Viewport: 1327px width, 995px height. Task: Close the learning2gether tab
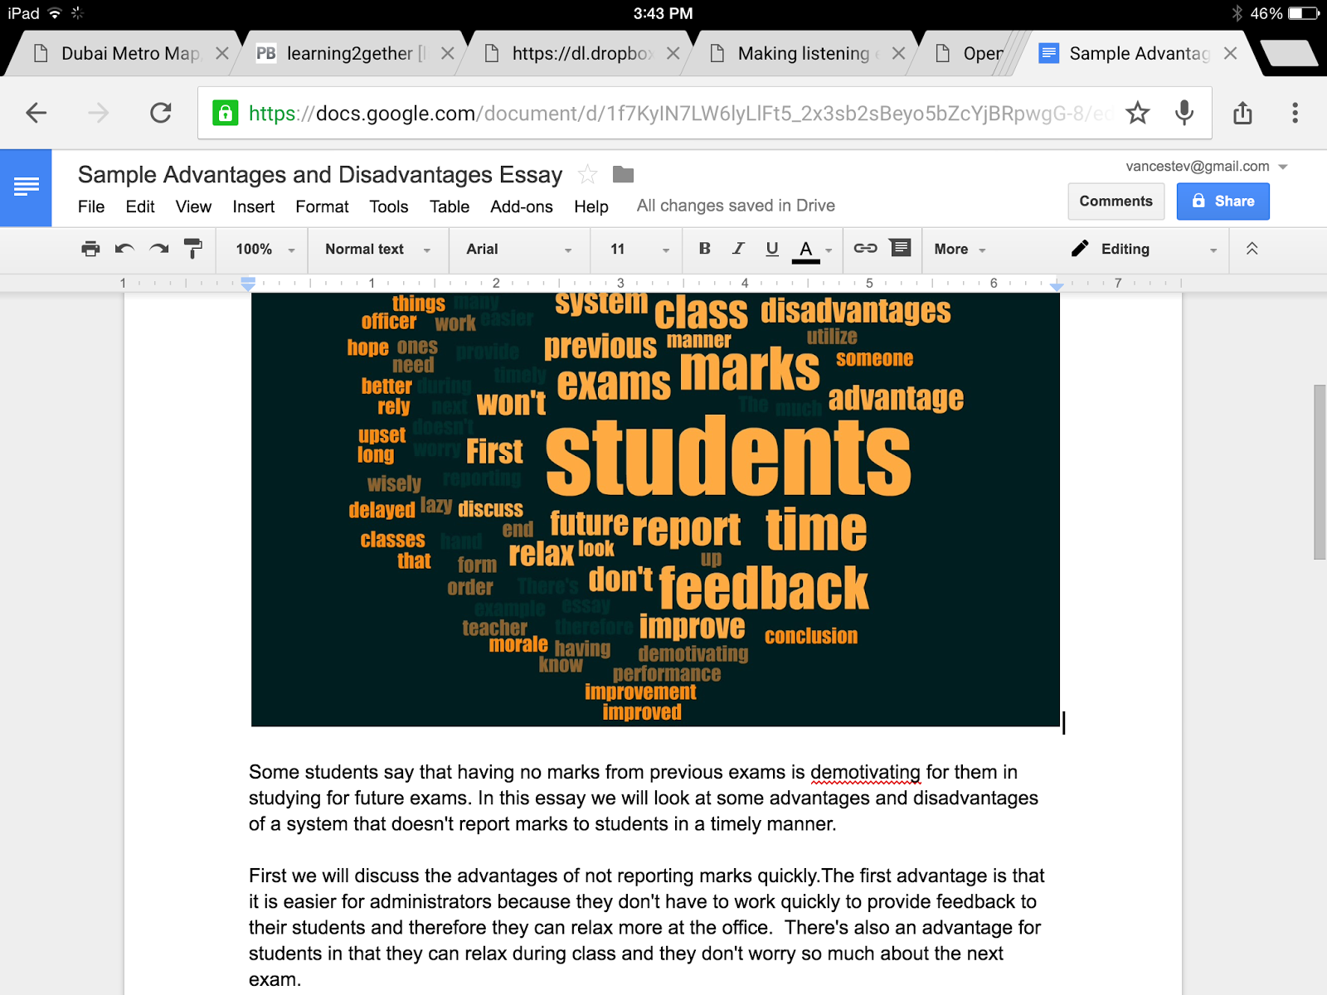click(447, 53)
